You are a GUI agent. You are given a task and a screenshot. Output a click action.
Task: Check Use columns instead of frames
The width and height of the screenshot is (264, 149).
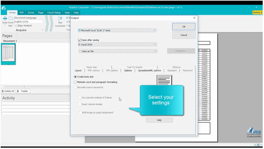tap(80, 97)
